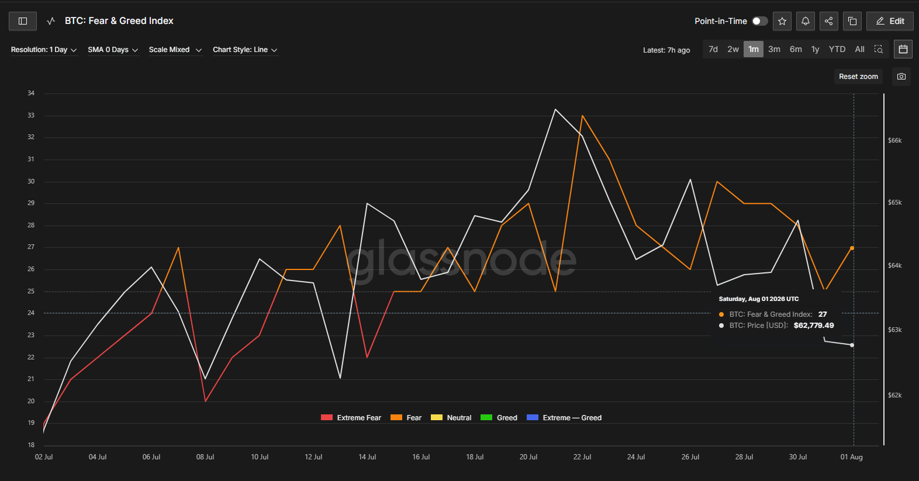Screen dimensions: 919x481
Task: Click the Reset zoom button
Action: click(858, 77)
